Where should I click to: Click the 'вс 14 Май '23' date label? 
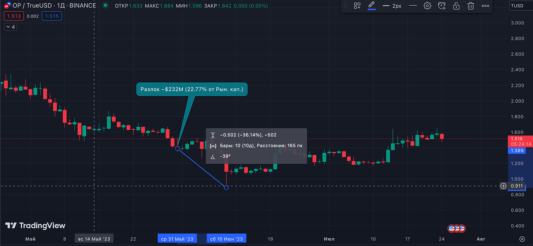(94, 239)
